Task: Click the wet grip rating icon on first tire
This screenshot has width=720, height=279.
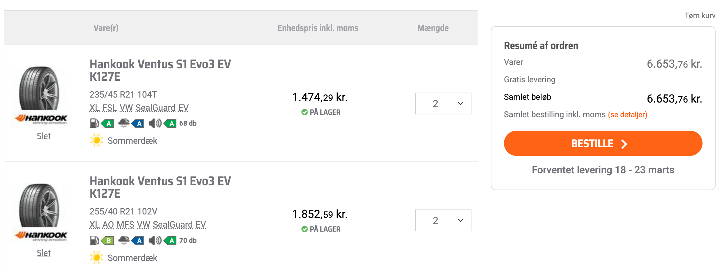Action: (x=138, y=123)
